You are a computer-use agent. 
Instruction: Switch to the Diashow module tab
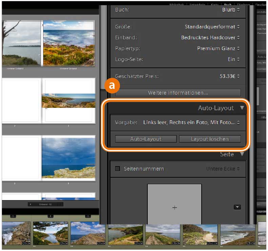243,5
